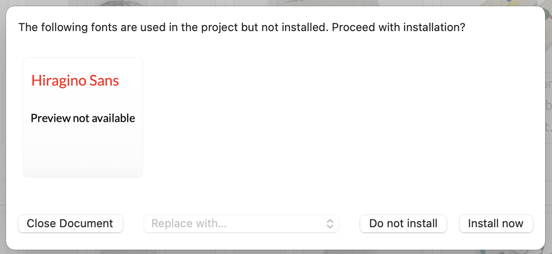Choose Do not install
This screenshot has height=254, width=552.
click(403, 224)
